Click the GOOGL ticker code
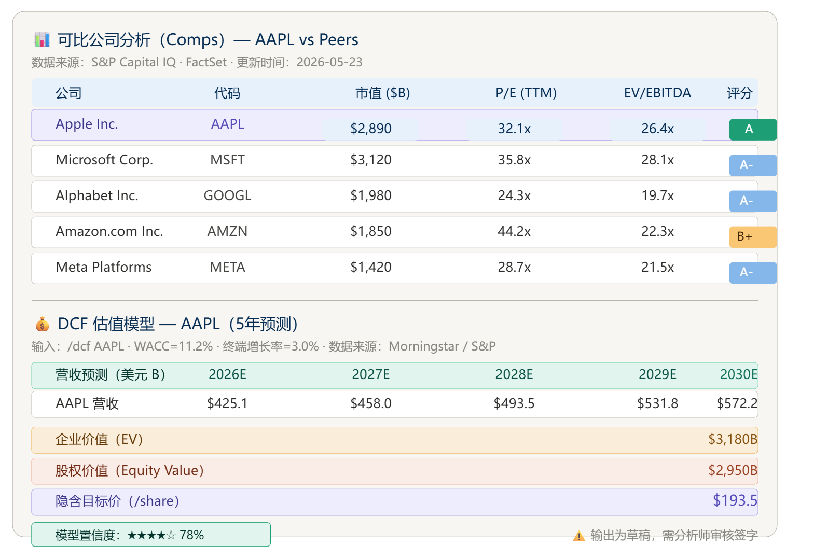 tap(227, 195)
